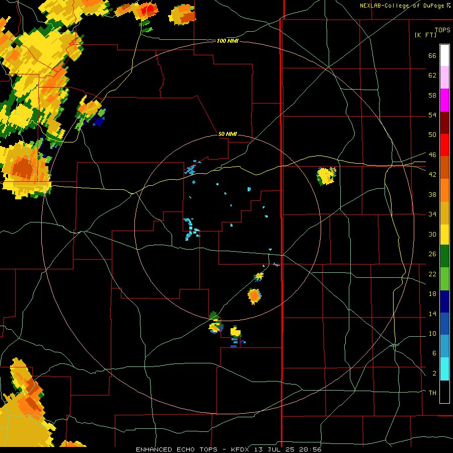Click the "34" legend value
453x453 pixels.
pyautogui.click(x=432, y=214)
